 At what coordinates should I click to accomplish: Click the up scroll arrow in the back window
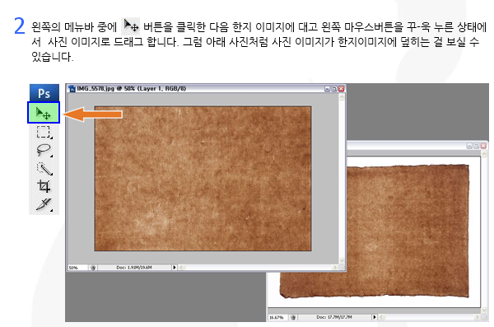(x=484, y=154)
